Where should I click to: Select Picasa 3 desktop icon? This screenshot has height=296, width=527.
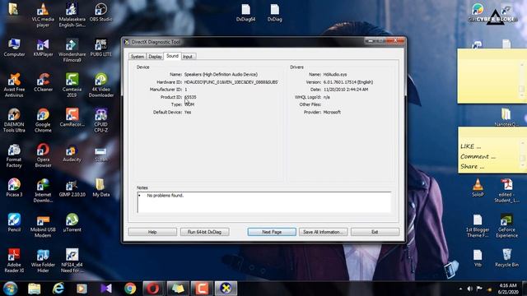pyautogui.click(x=14, y=188)
